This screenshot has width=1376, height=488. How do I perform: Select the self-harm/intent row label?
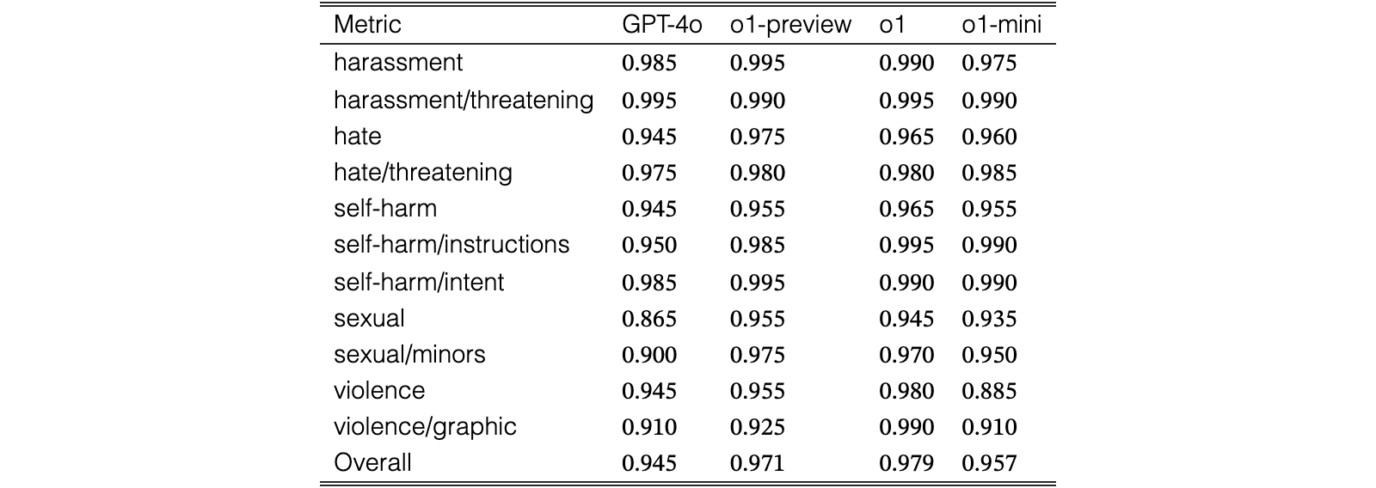pos(419,282)
